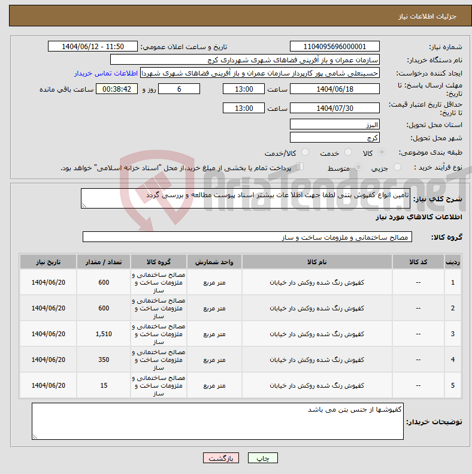472x474 pixels.
Task: Click the price validity time 13:00 field
Action: 244,108
